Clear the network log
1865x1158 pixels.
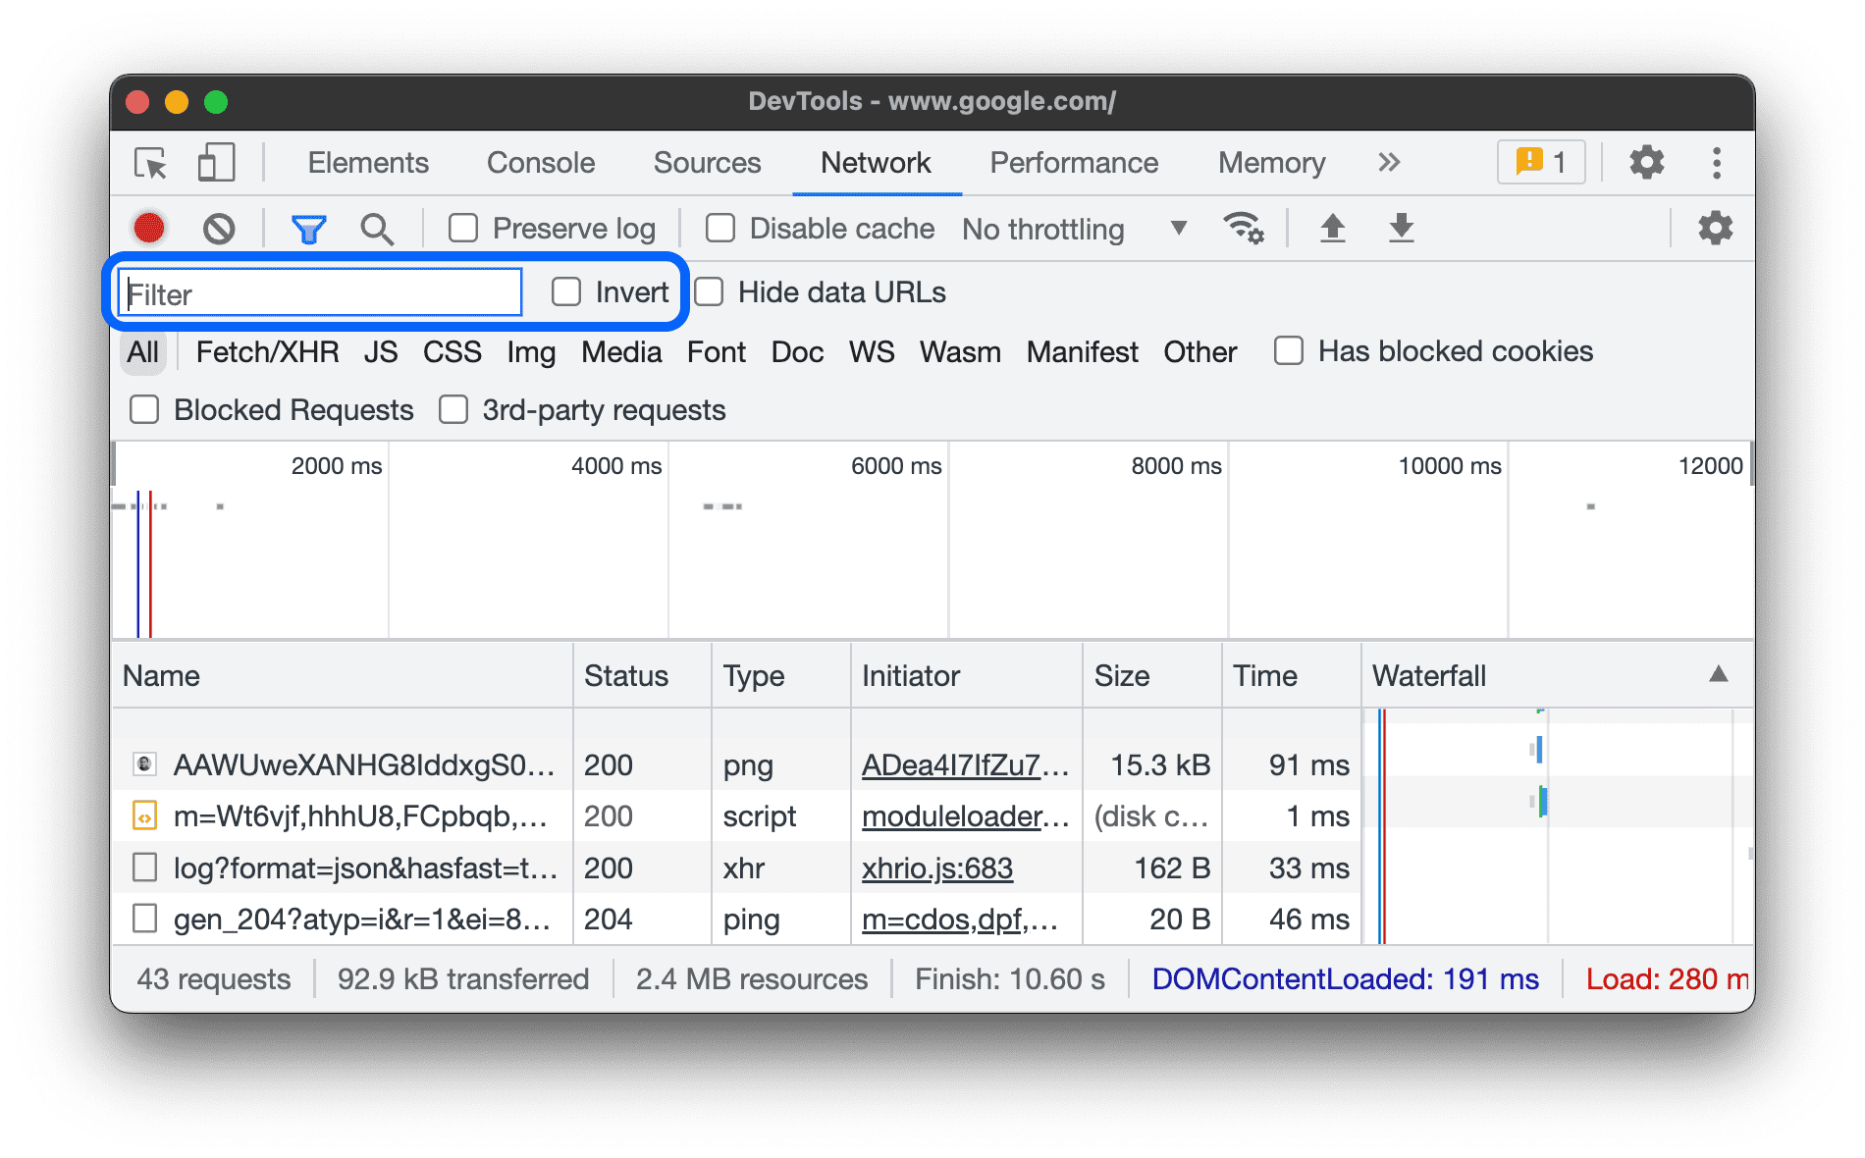click(x=220, y=228)
